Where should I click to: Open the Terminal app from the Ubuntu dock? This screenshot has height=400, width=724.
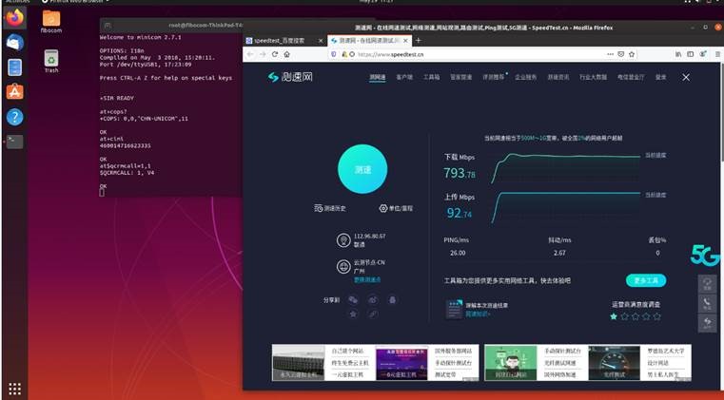click(x=14, y=142)
